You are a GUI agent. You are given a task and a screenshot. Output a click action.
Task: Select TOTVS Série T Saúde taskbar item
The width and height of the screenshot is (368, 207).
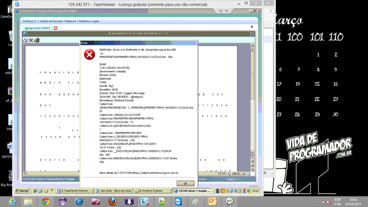click(x=193, y=191)
